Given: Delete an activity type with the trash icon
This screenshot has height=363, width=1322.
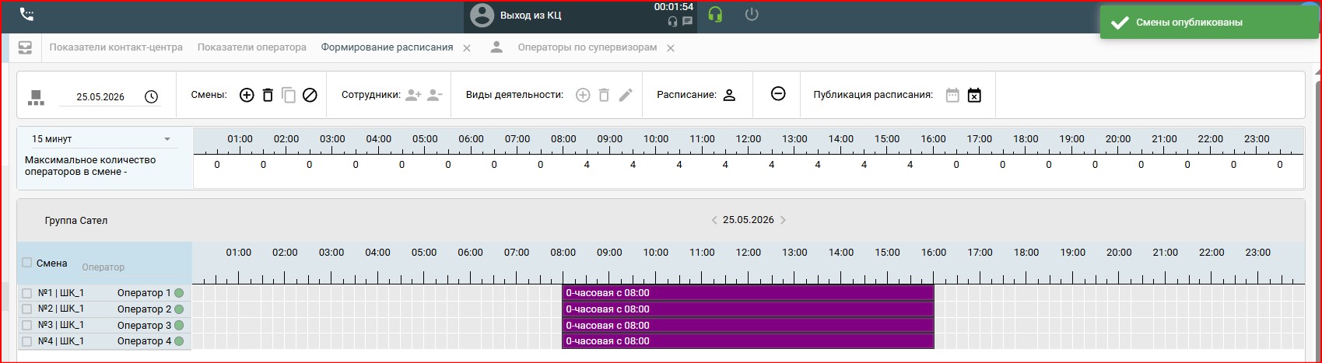Looking at the screenshot, I should pos(604,95).
